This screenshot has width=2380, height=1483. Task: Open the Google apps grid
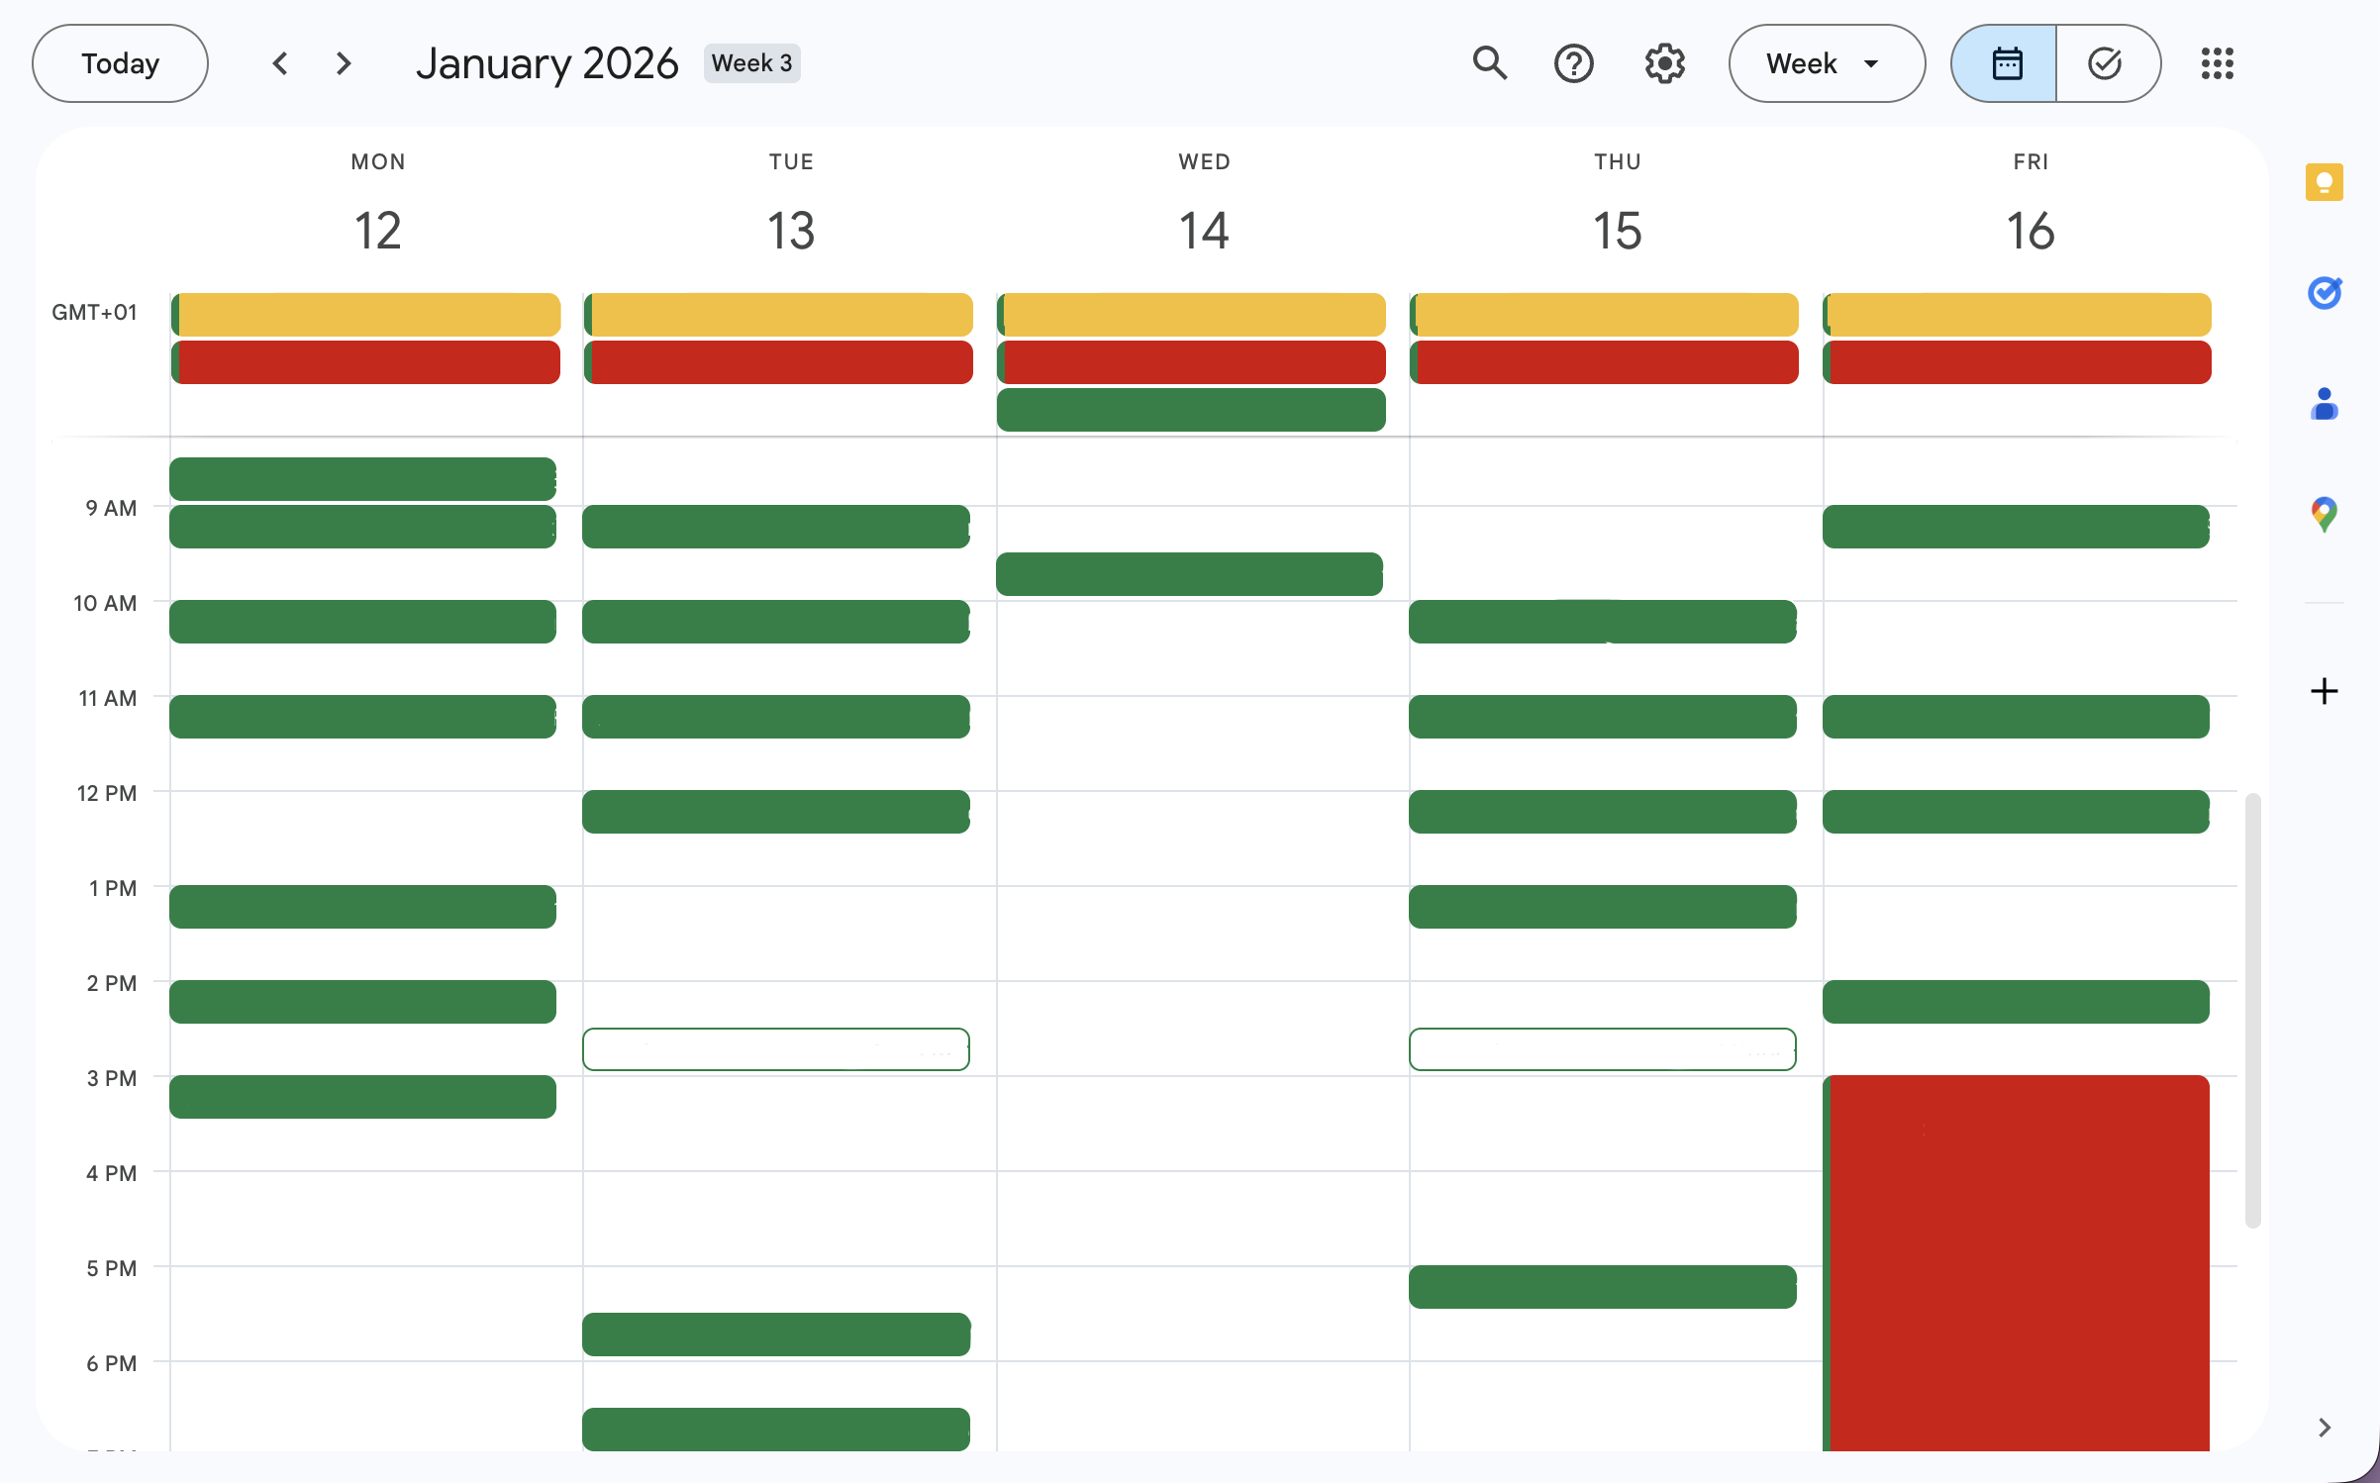pyautogui.click(x=2217, y=63)
